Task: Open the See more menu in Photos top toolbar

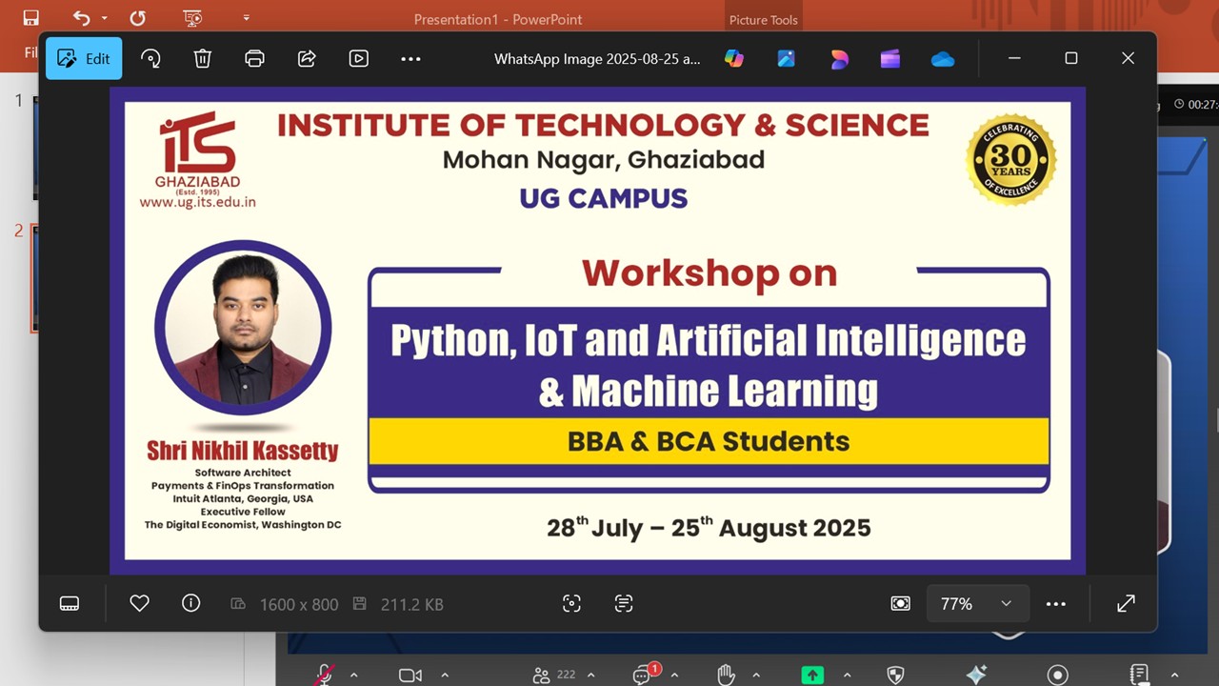Action: coord(410,58)
